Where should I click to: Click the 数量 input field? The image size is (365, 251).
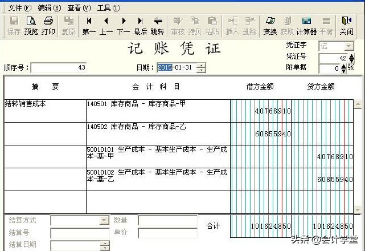(168, 220)
